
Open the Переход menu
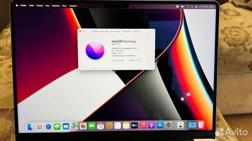pyautogui.click(x=56, y=6)
